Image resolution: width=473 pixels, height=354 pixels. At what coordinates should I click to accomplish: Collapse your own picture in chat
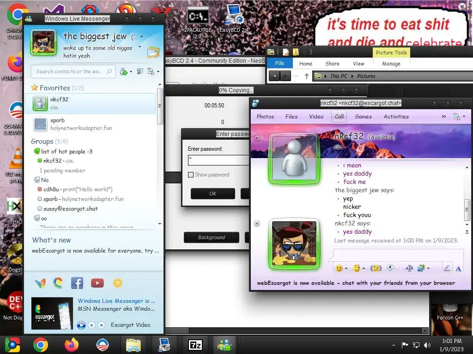[257, 224]
